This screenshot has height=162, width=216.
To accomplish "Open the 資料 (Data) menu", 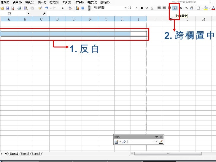I will (79, 2).
